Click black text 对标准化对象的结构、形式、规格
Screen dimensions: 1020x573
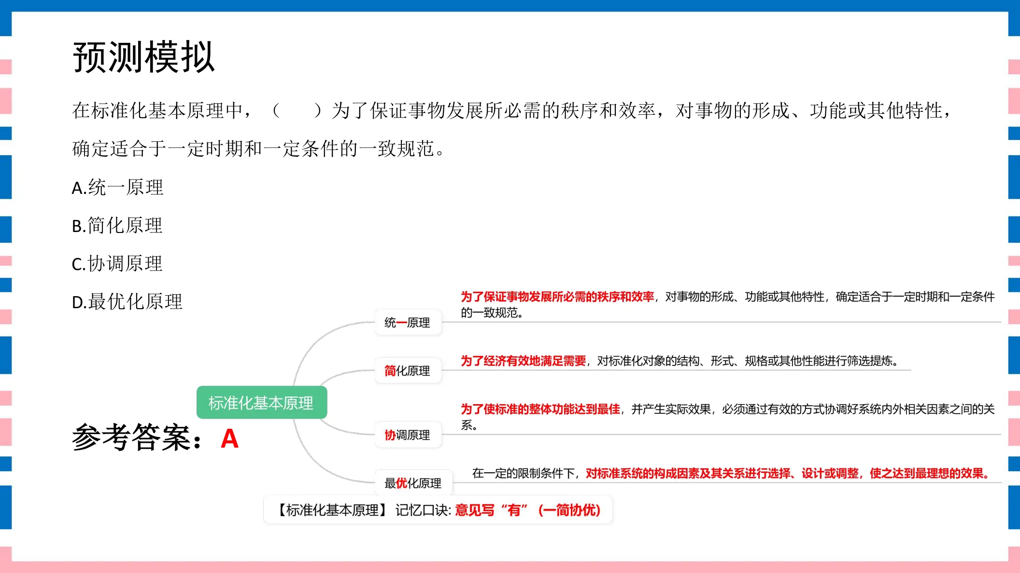(x=682, y=361)
